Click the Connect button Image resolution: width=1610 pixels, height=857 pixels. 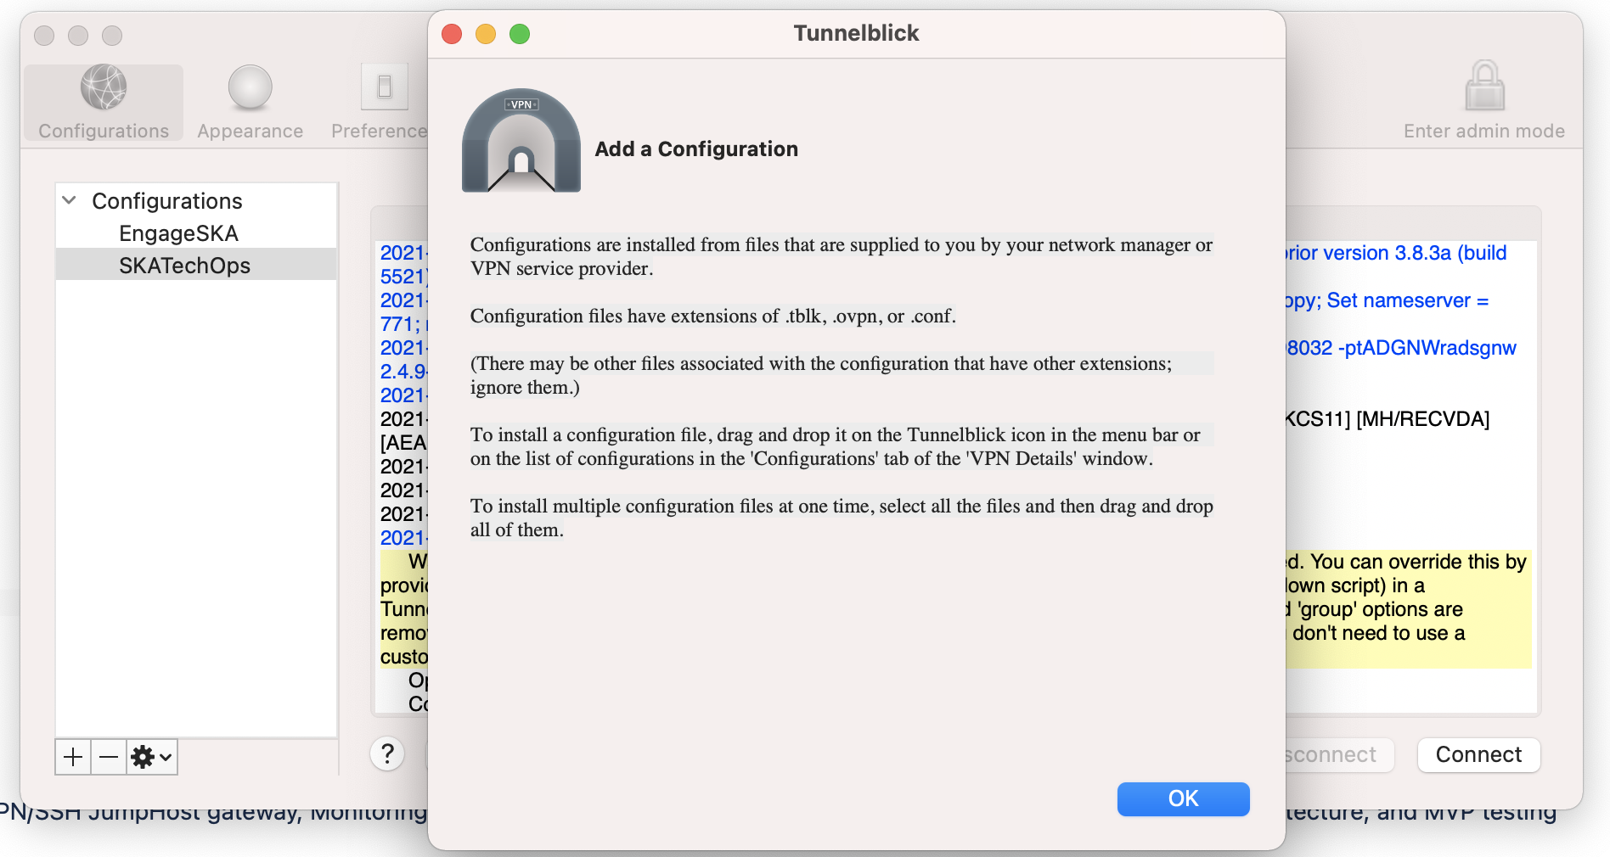pyautogui.click(x=1478, y=754)
